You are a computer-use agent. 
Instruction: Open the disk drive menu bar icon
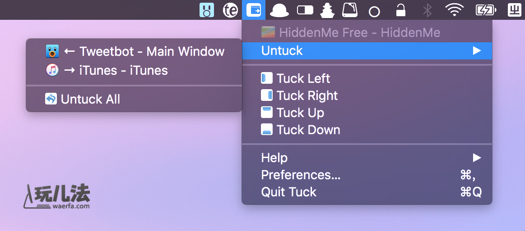350,10
